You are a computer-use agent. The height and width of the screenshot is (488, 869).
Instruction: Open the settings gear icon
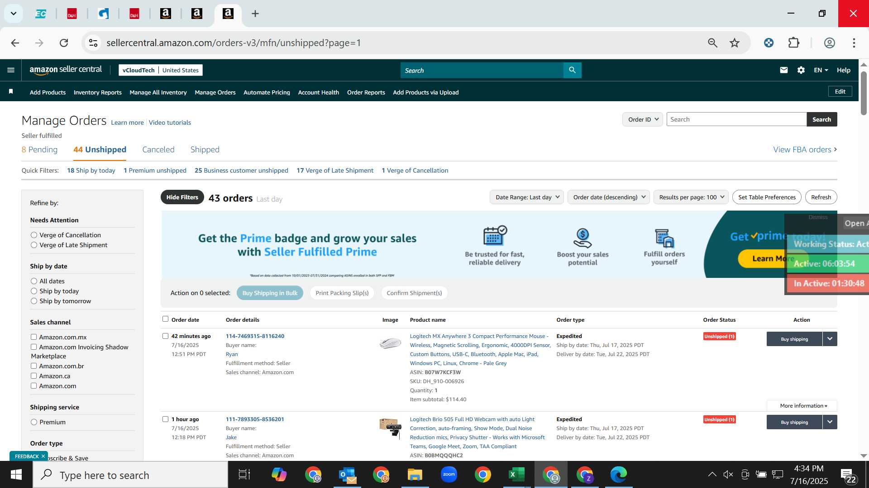[801, 70]
